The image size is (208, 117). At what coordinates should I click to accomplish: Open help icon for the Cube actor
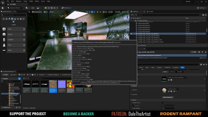(x=24, y=29)
